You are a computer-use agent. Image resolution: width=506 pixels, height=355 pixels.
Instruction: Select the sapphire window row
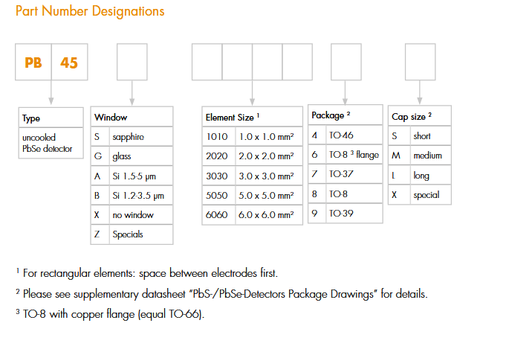point(132,137)
